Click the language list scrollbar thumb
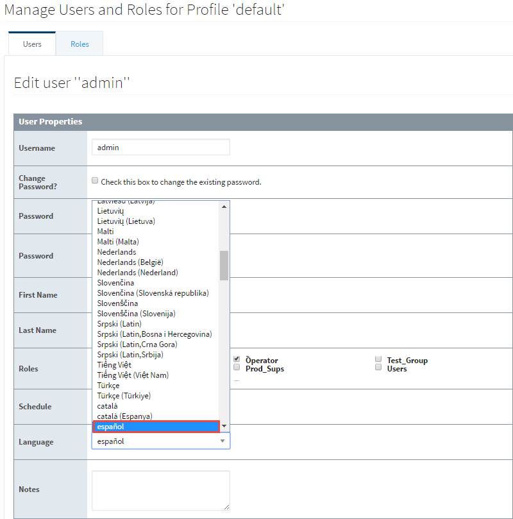Viewport: 513px width, 519px height. (x=224, y=266)
